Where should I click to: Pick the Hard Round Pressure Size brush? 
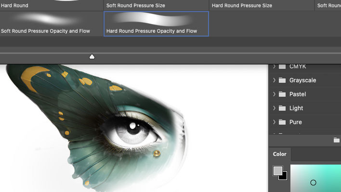tap(262, 5)
